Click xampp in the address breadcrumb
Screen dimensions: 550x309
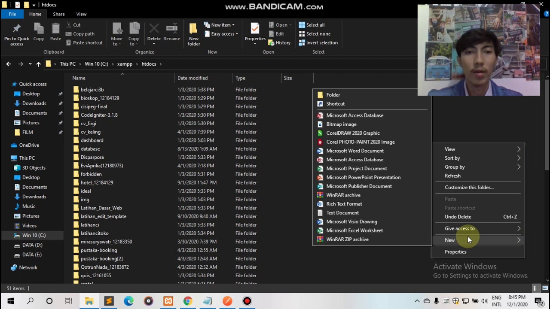[125, 64]
